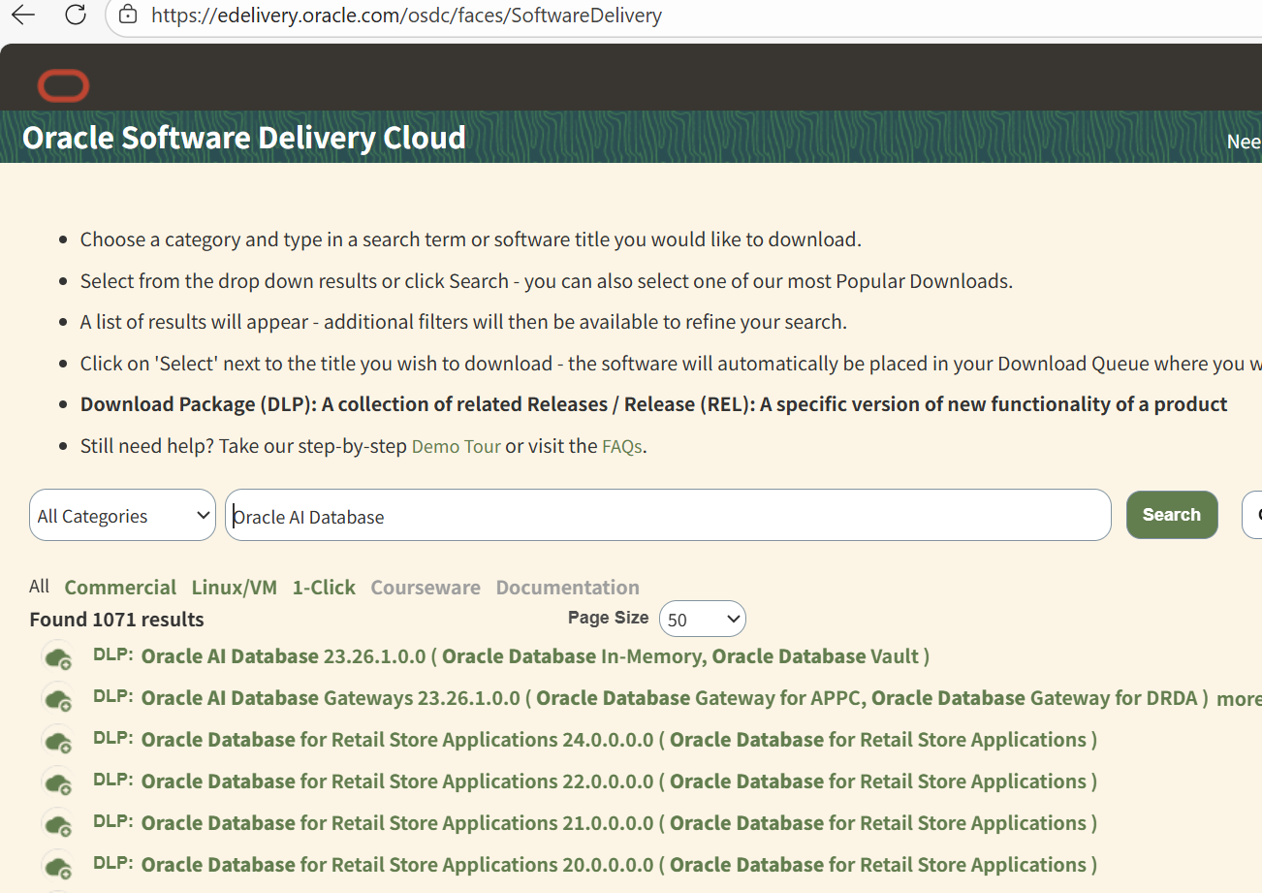Click cloud icon for Retail Store Applications 21.0.0.0.0
This screenshot has height=893, width=1262.
pyautogui.click(x=58, y=824)
